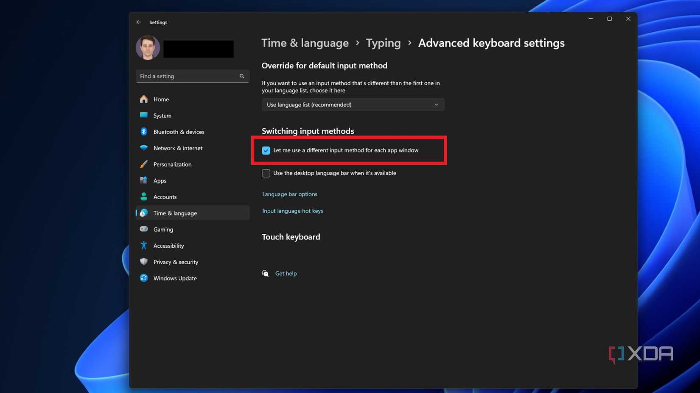Go to Typing in the breadcrumb
This screenshot has height=393, width=700.
click(383, 43)
